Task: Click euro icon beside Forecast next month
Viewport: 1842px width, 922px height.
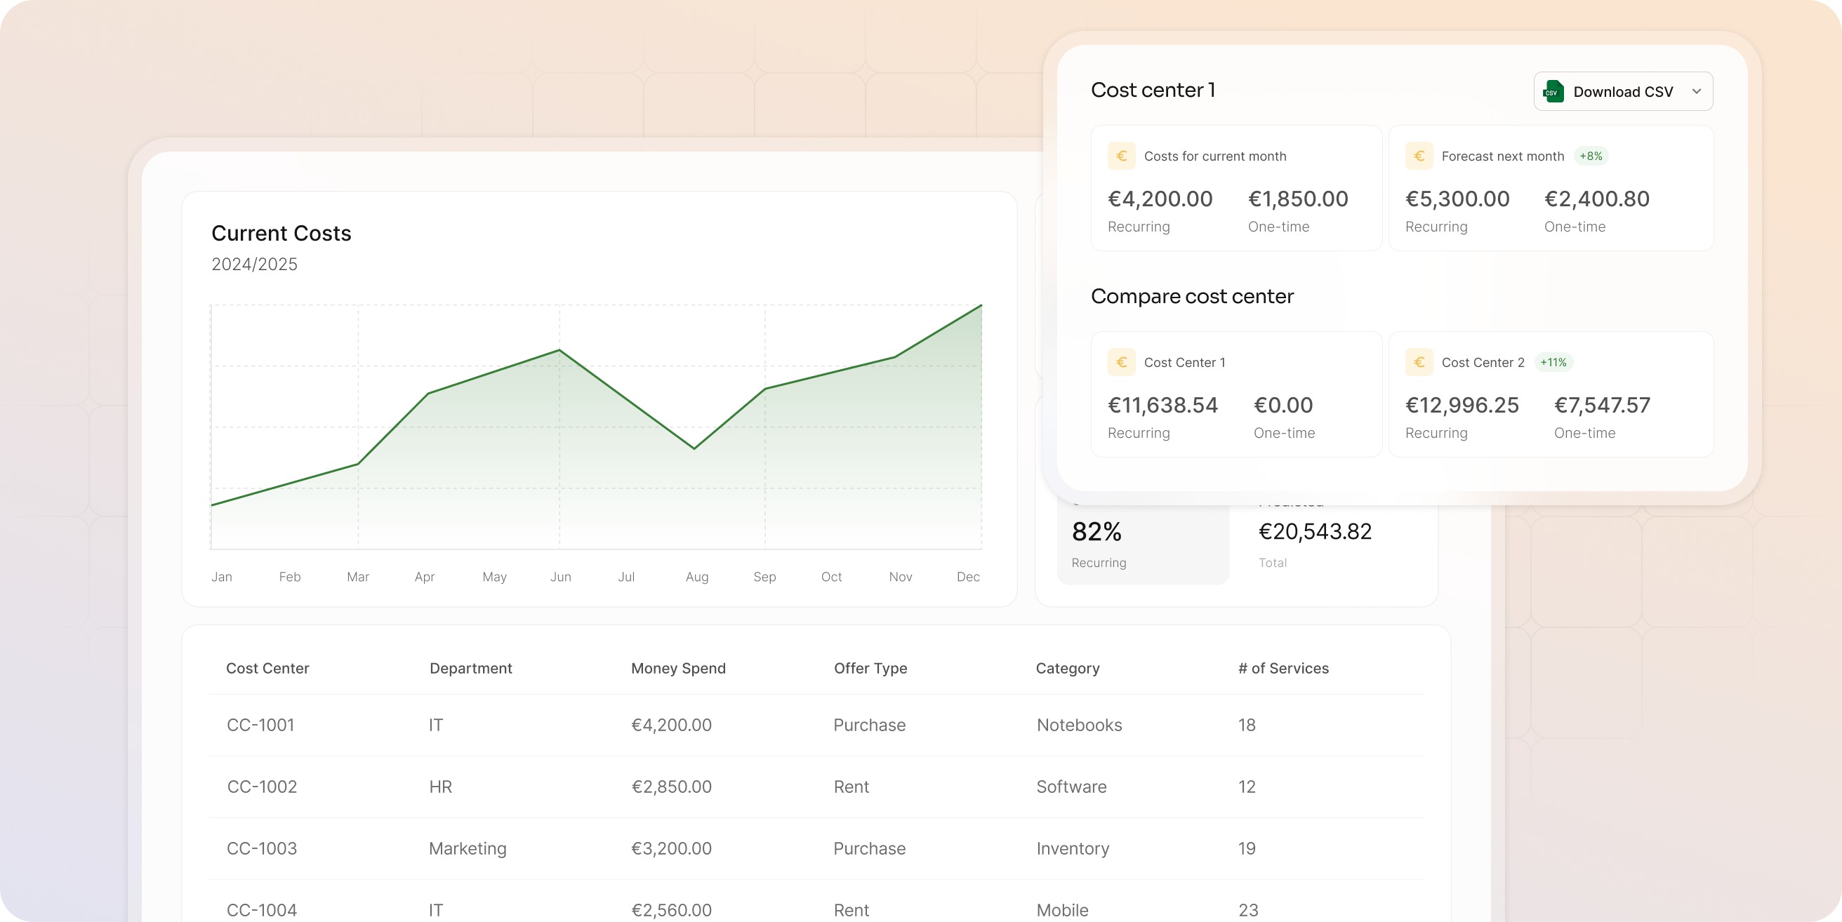Action: pyautogui.click(x=1419, y=156)
